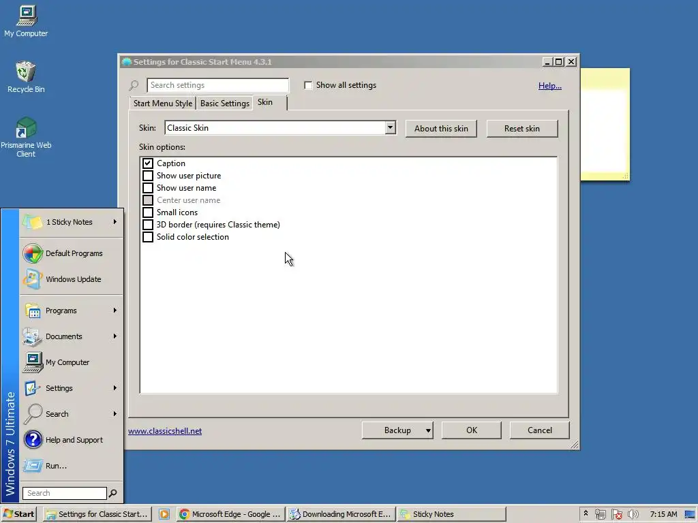The width and height of the screenshot is (698, 523).
Task: Open Run... from start menu
Action: click(71, 466)
